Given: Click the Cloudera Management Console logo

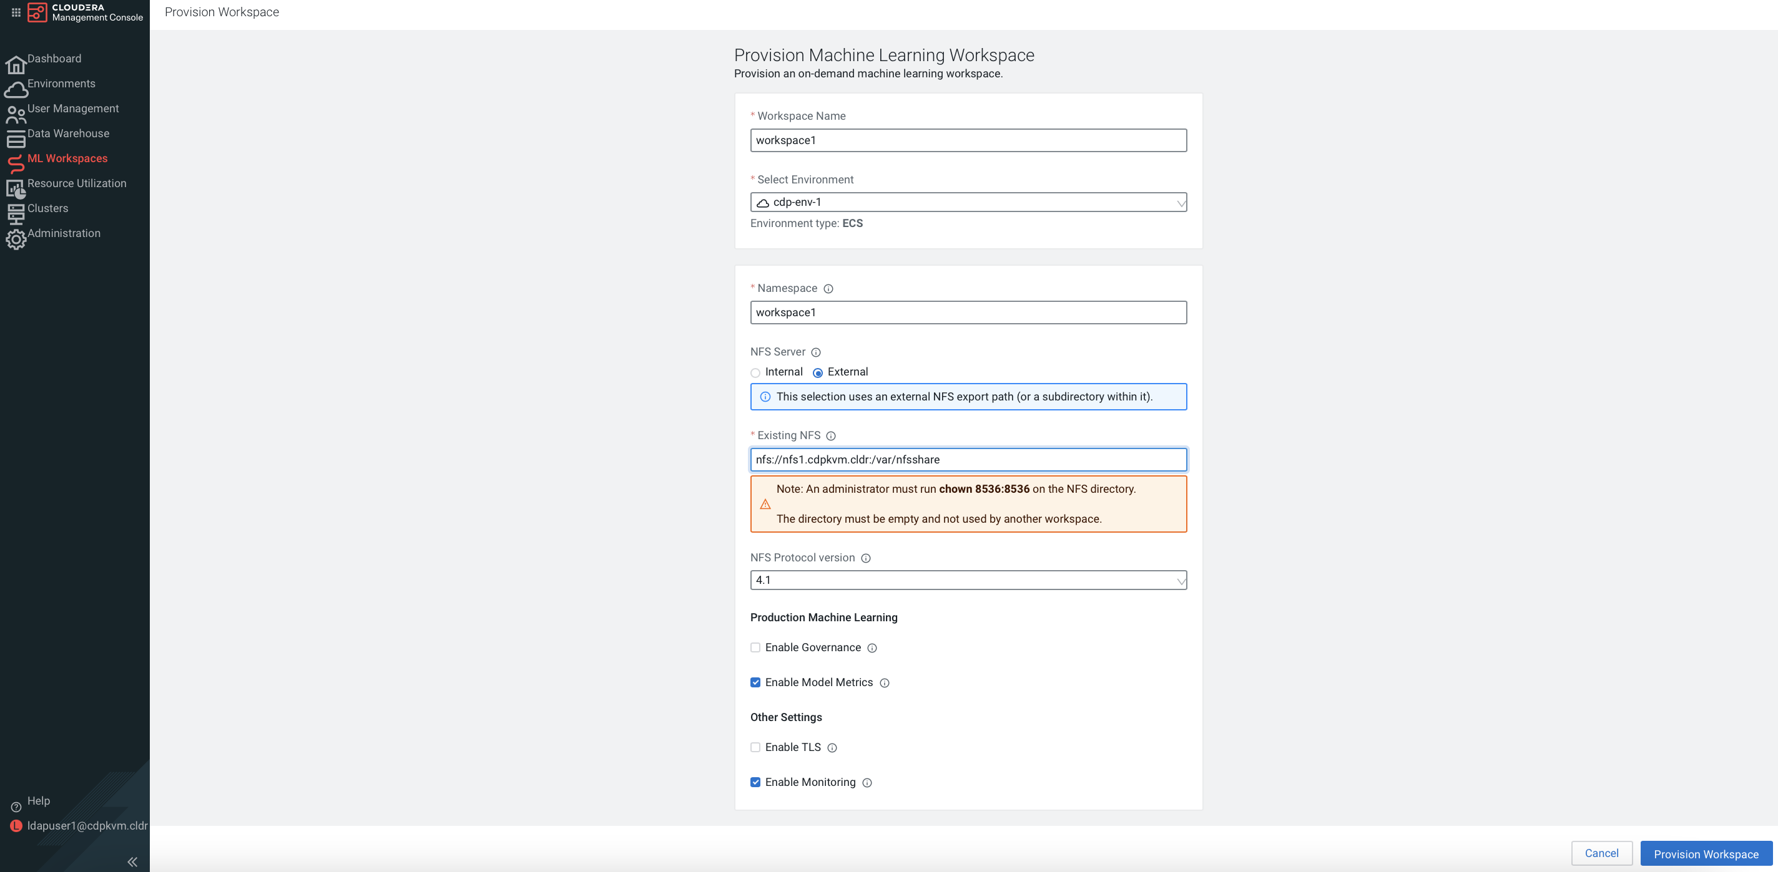Looking at the screenshot, I should coord(37,12).
